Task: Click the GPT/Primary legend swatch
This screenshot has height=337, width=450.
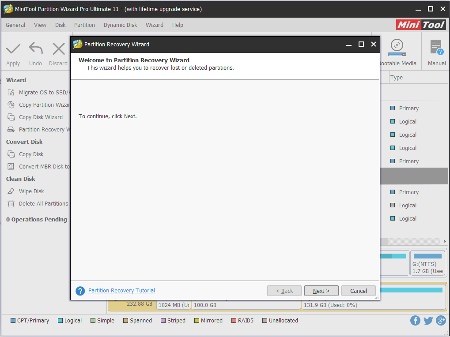Action: (x=13, y=320)
